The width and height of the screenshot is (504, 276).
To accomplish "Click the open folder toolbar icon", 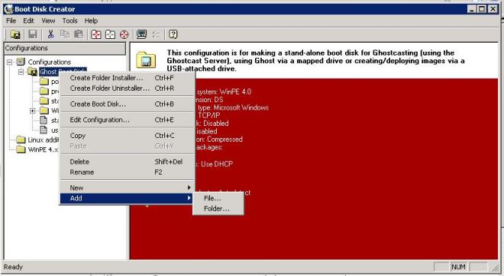I will (15, 34).
